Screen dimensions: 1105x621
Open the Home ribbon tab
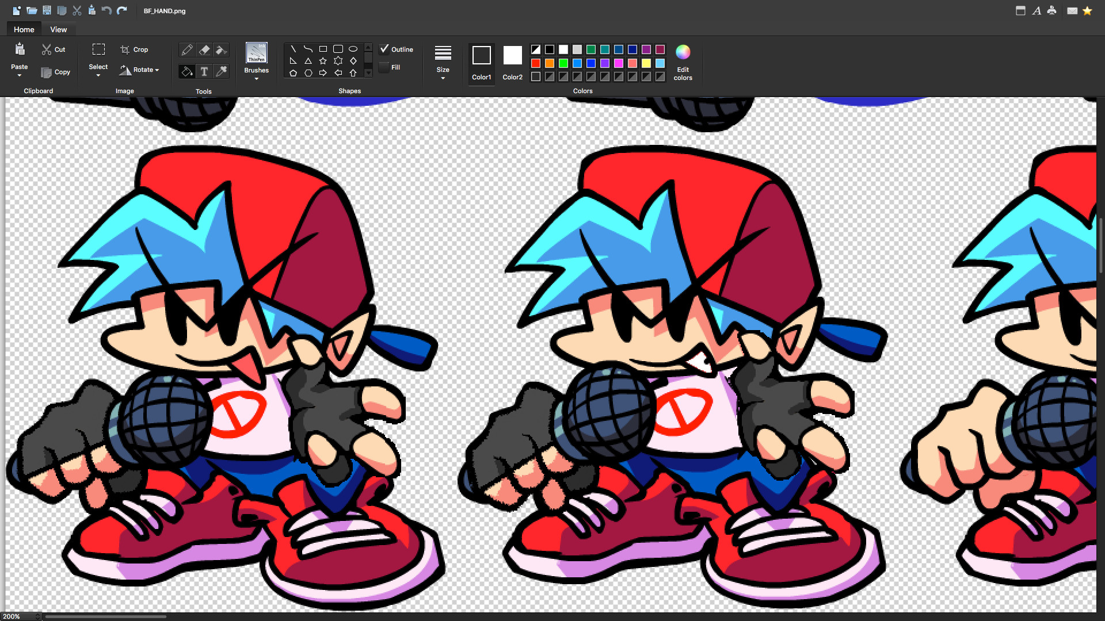tap(24, 29)
